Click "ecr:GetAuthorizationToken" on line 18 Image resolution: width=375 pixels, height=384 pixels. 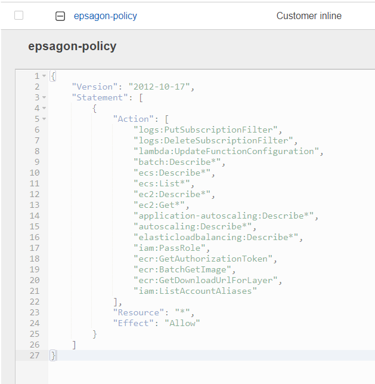pyautogui.click(x=203, y=259)
